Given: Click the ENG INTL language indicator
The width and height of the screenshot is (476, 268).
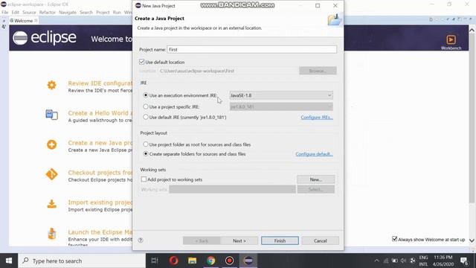Looking at the screenshot, I should (423, 261).
